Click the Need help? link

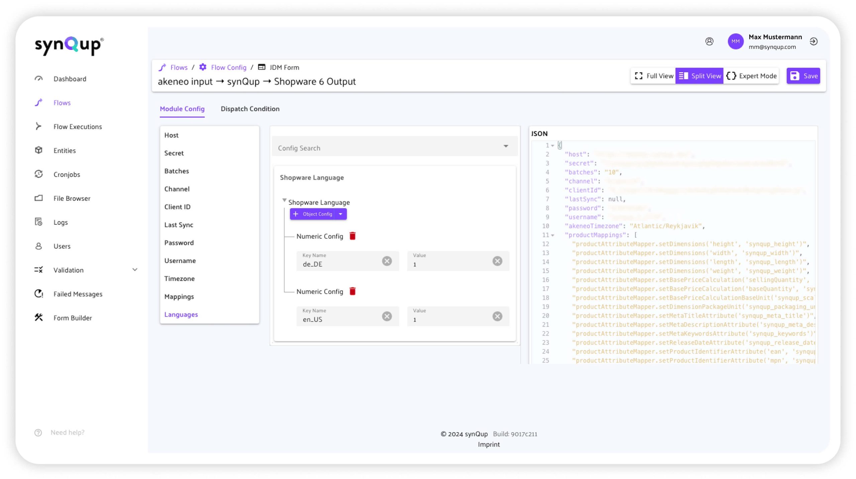[x=68, y=433]
